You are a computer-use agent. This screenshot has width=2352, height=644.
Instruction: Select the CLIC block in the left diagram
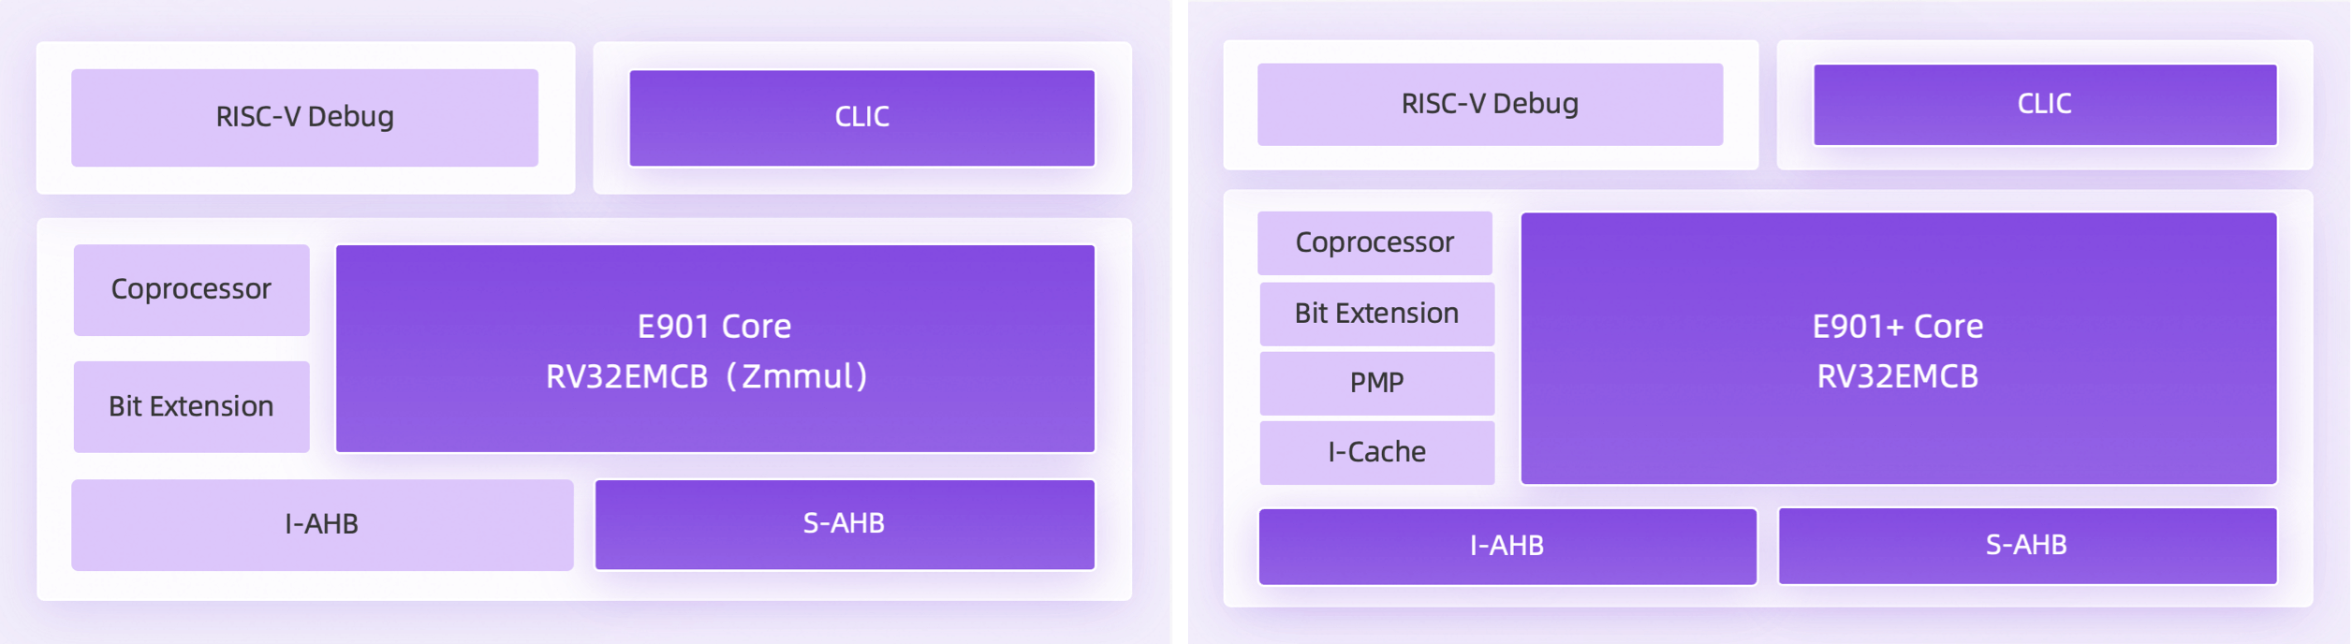[861, 118]
